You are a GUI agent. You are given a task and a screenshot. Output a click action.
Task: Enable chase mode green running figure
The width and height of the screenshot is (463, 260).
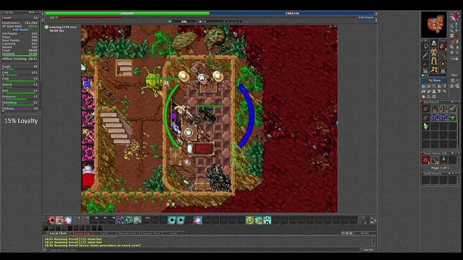click(x=457, y=47)
